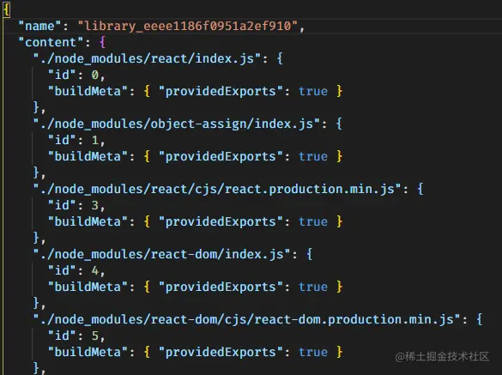Click the closing brace after id 3 block
Screen dimensions: 502x375
[x=37, y=238]
